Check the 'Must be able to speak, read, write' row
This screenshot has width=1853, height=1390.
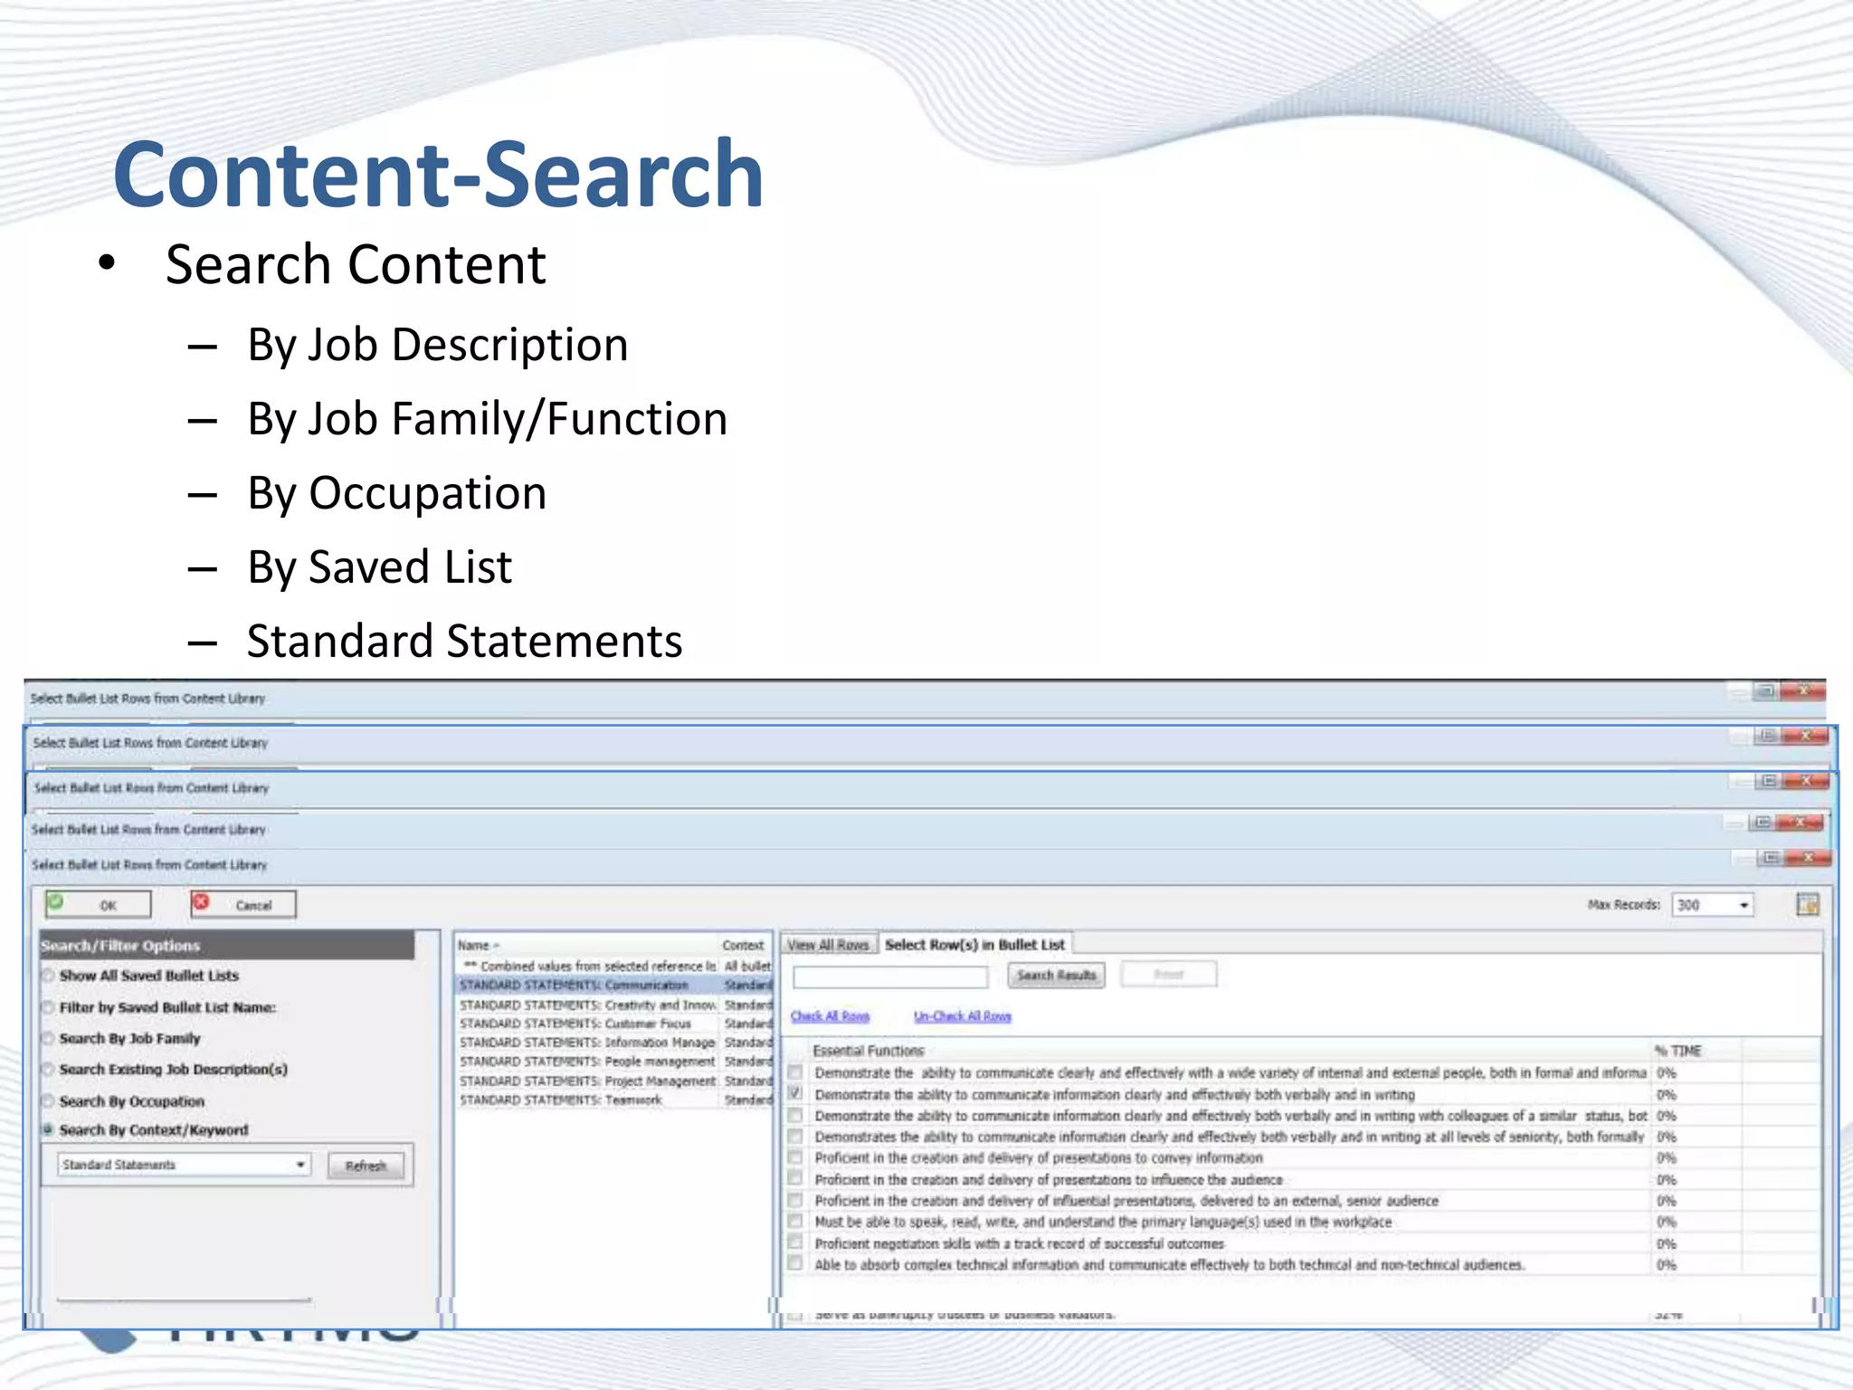pyautogui.click(x=795, y=1221)
